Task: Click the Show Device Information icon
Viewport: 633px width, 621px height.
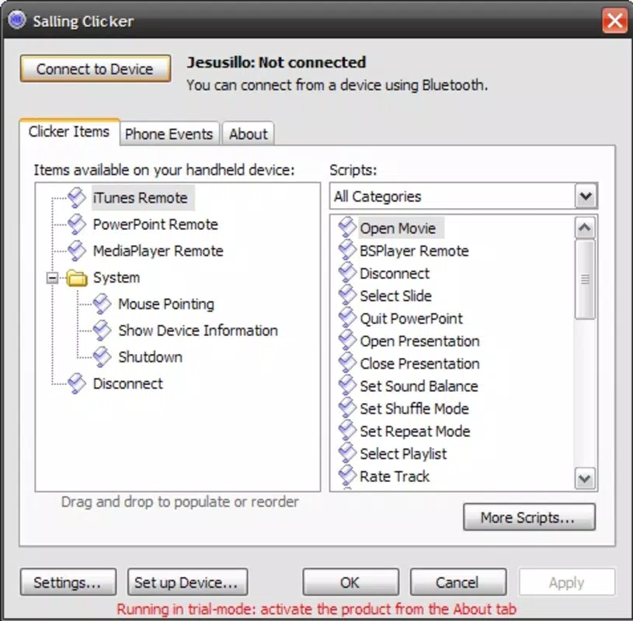Action: click(x=102, y=331)
